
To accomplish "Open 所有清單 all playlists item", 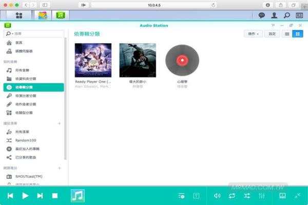I will tap(33, 132).
